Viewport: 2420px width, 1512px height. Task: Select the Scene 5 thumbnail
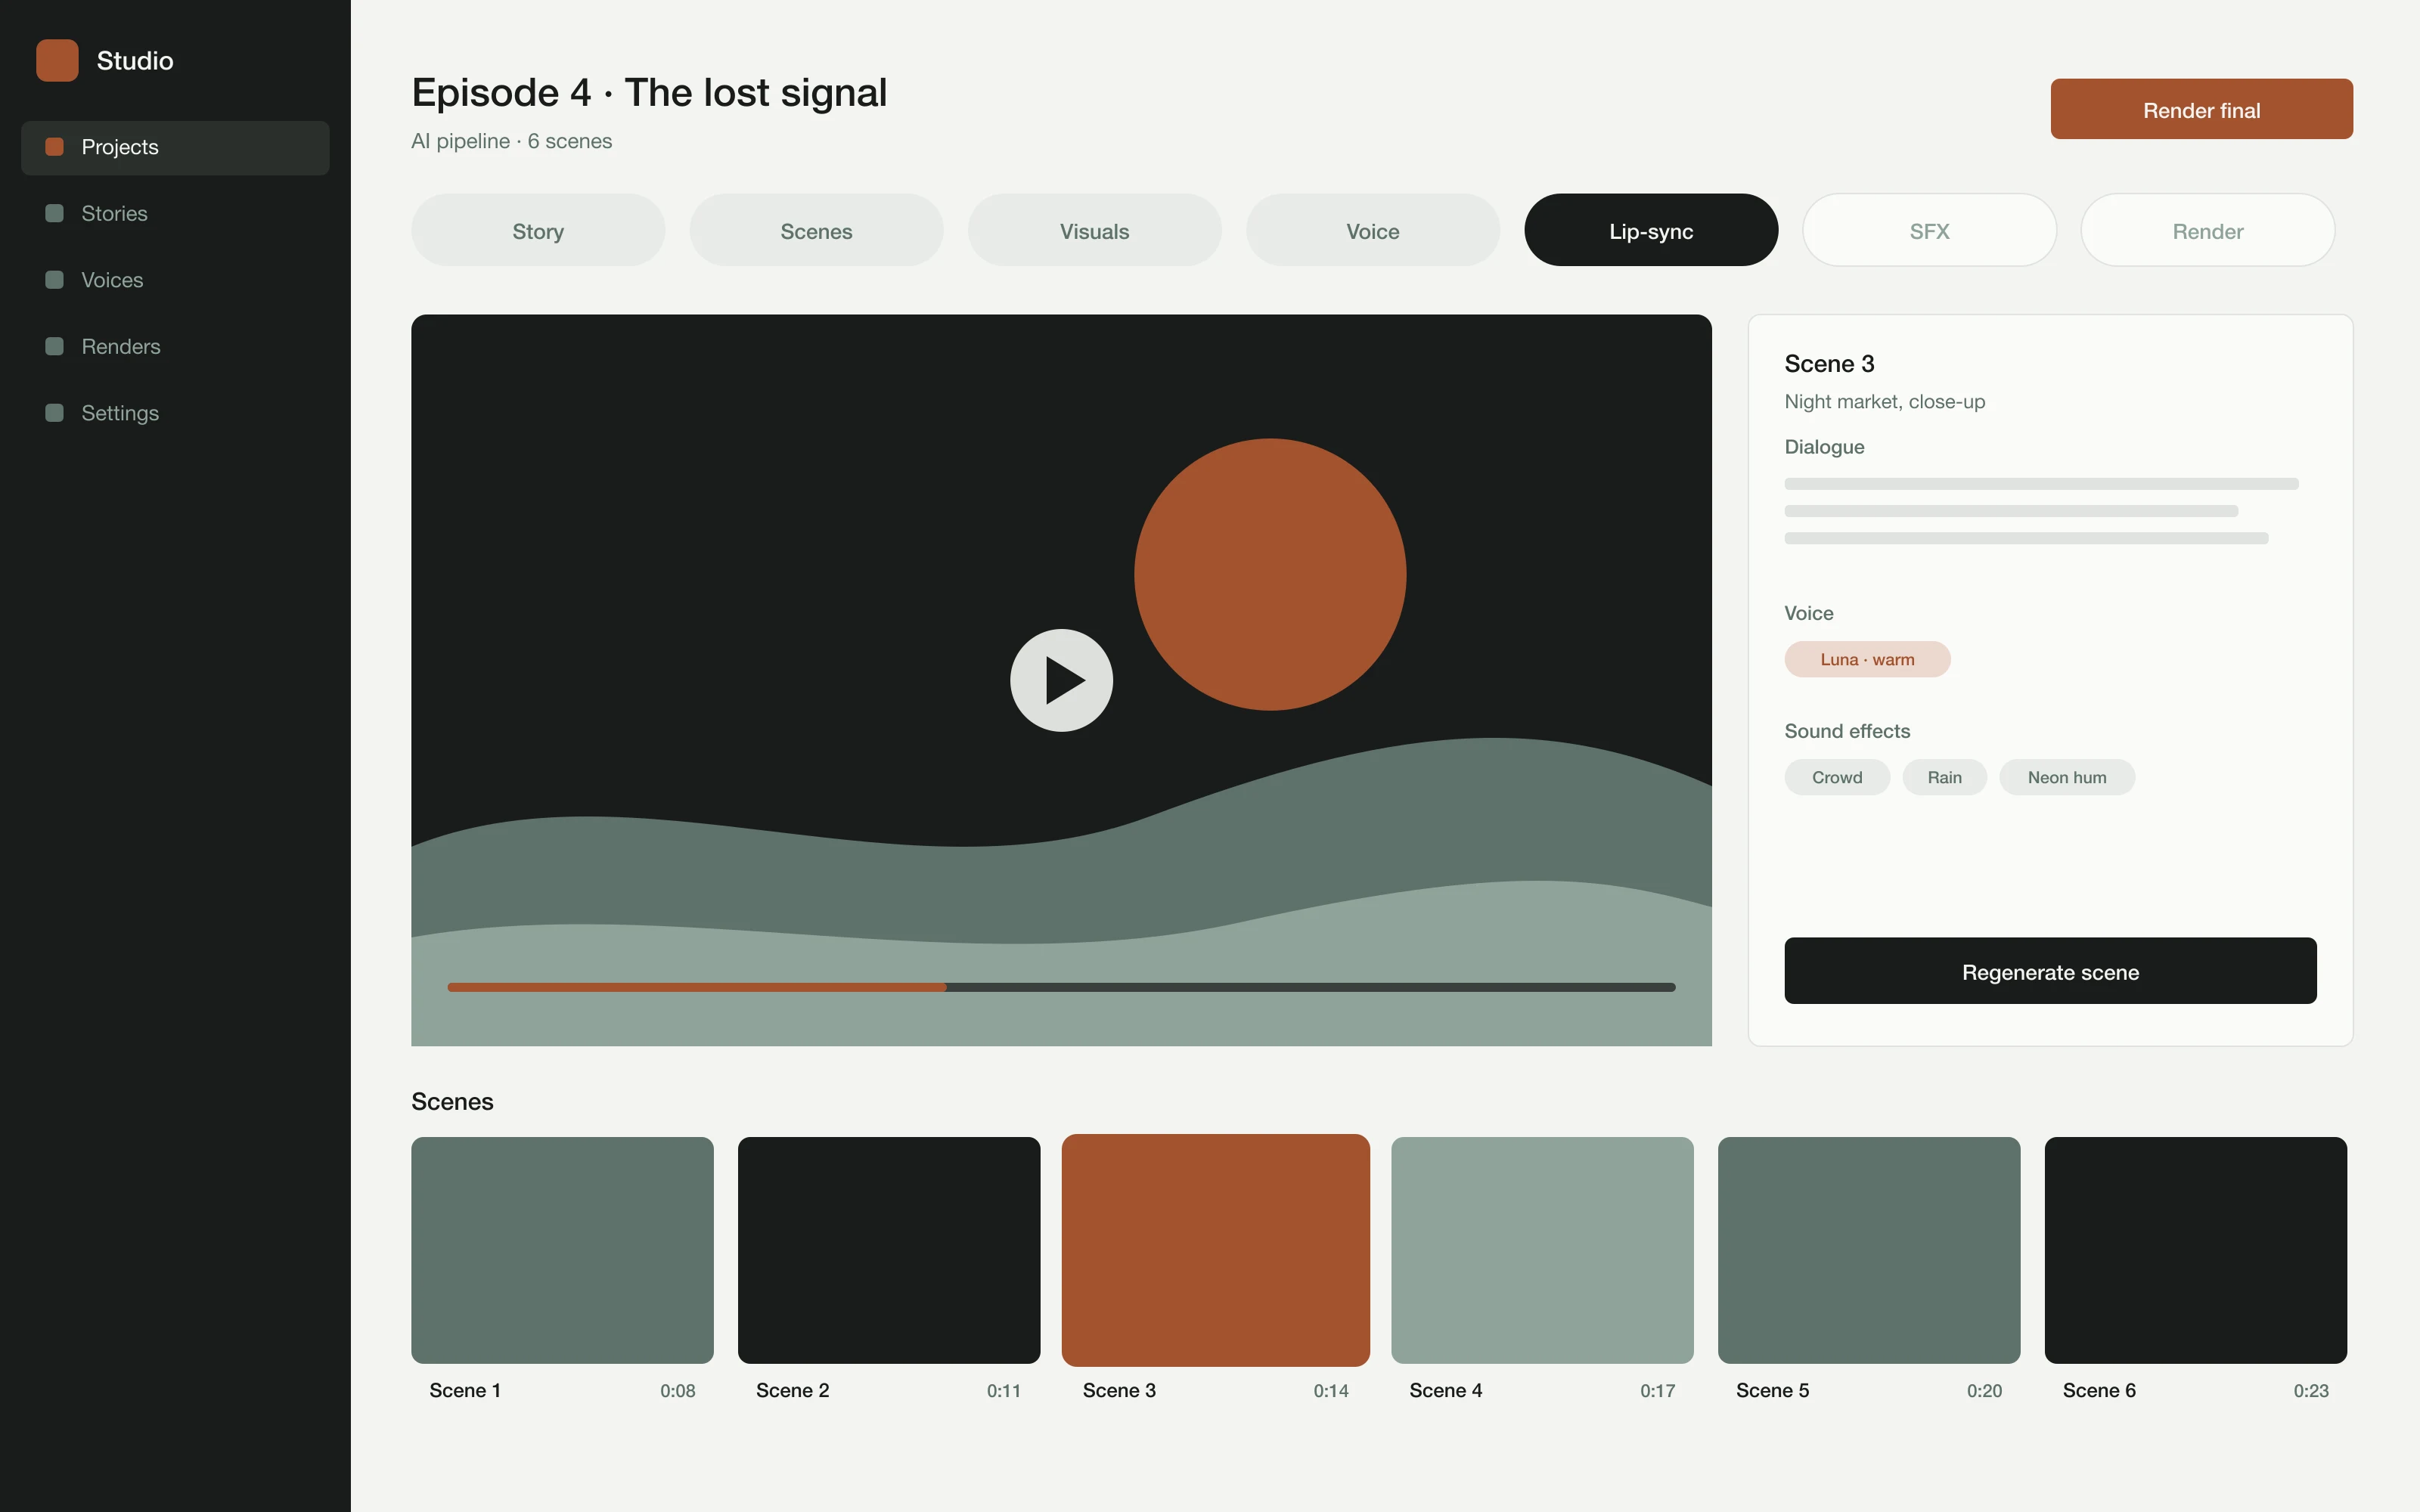click(x=1869, y=1250)
